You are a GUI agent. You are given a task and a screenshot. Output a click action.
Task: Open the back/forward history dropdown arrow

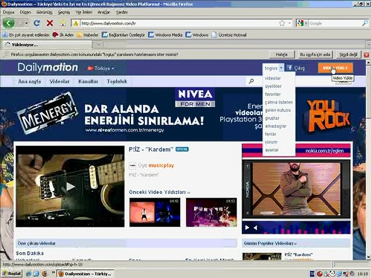pos(27,23)
